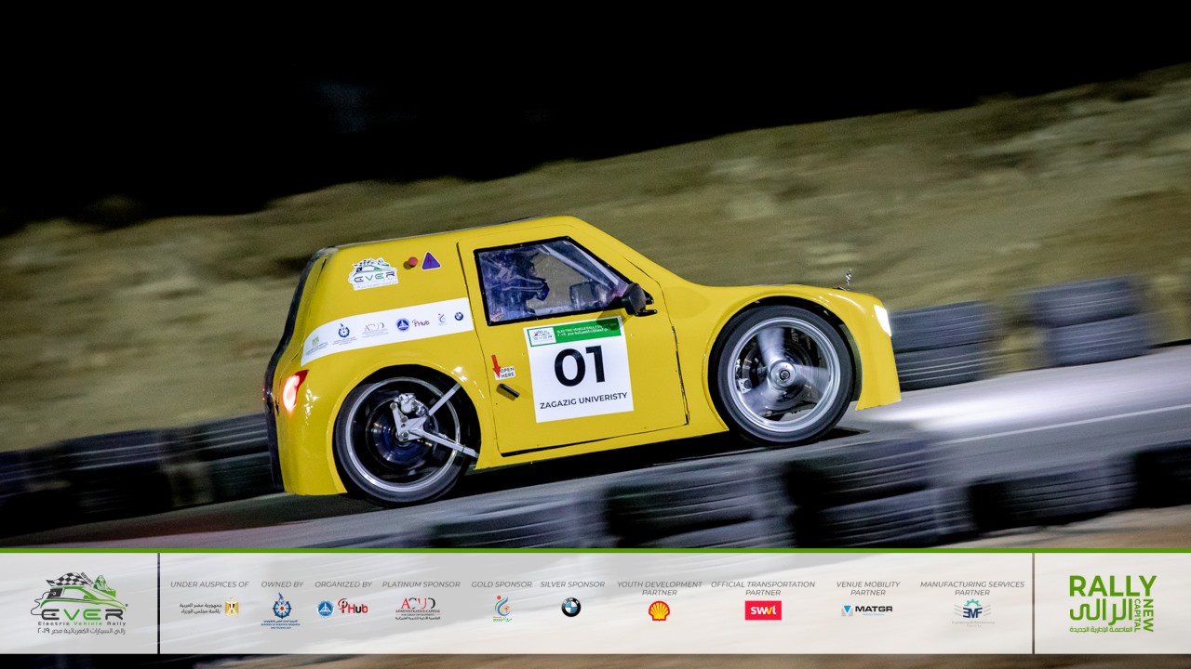
Task: Click the car's side mirror
Action: coord(636,298)
